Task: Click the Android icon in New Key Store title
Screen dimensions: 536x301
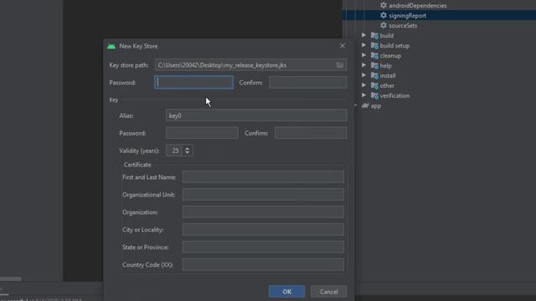Action: (x=111, y=46)
